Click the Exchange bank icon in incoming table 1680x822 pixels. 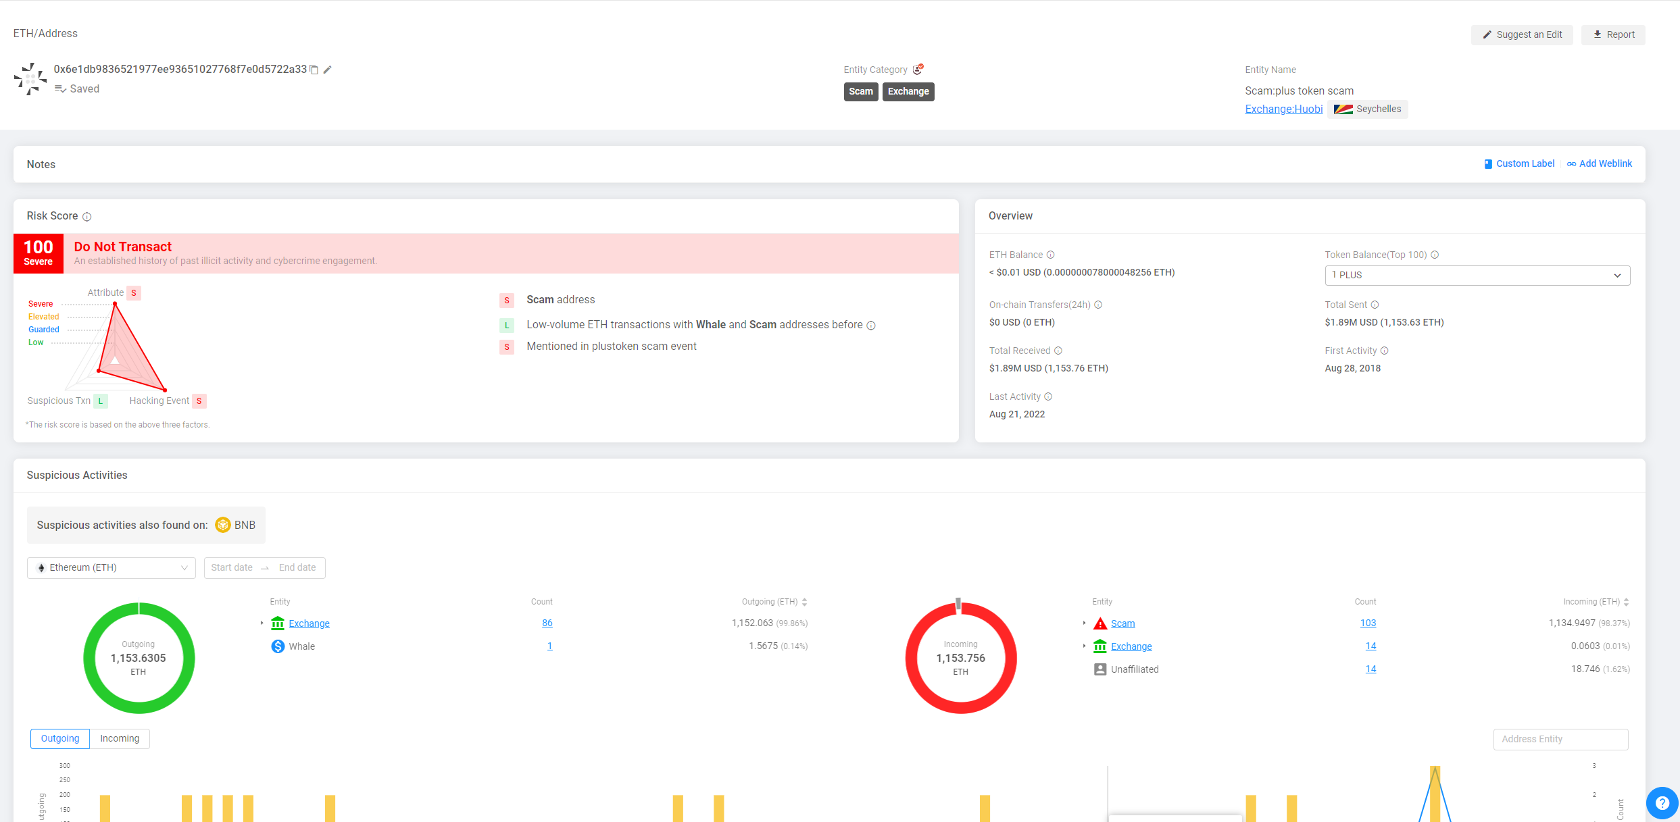point(1100,646)
